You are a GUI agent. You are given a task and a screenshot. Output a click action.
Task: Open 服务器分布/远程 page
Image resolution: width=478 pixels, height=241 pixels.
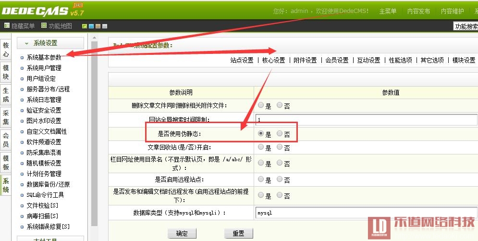(x=48, y=89)
